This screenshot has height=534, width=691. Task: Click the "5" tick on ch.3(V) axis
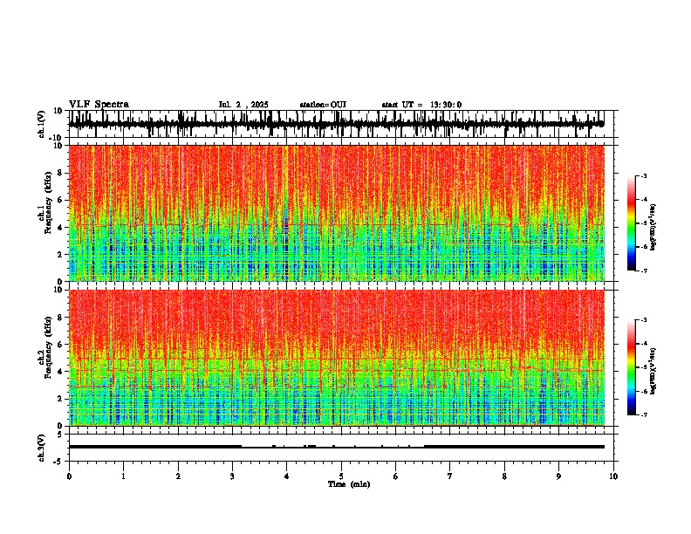(x=60, y=435)
